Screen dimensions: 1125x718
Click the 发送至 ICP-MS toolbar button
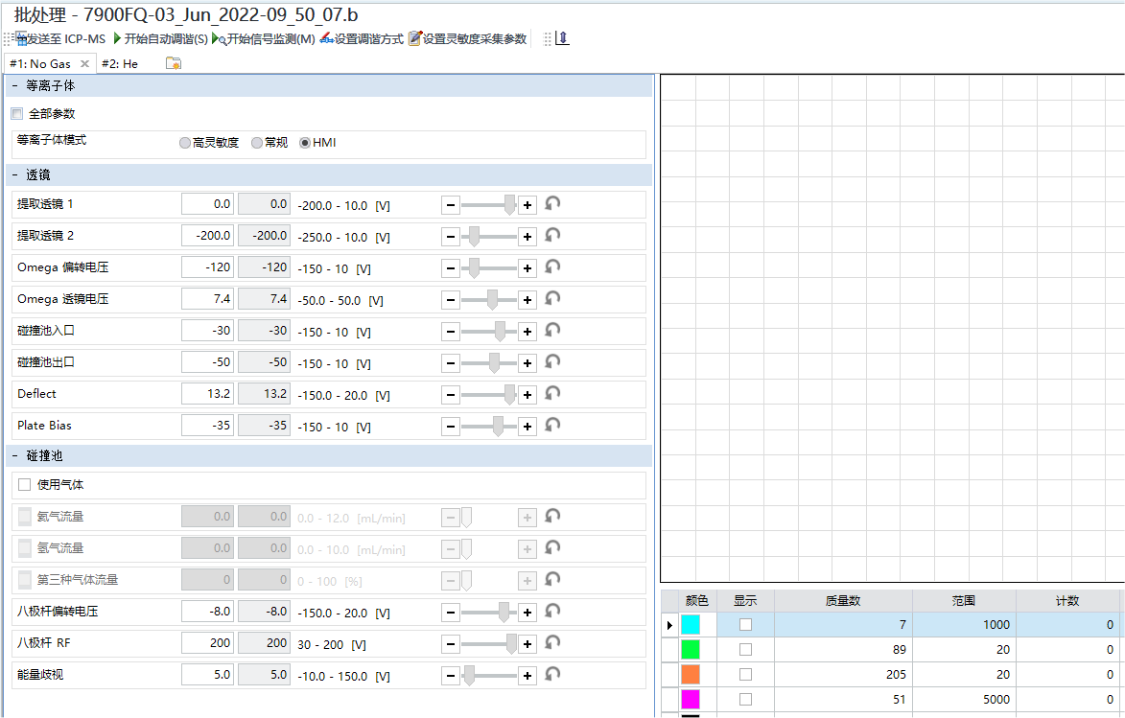[60, 39]
